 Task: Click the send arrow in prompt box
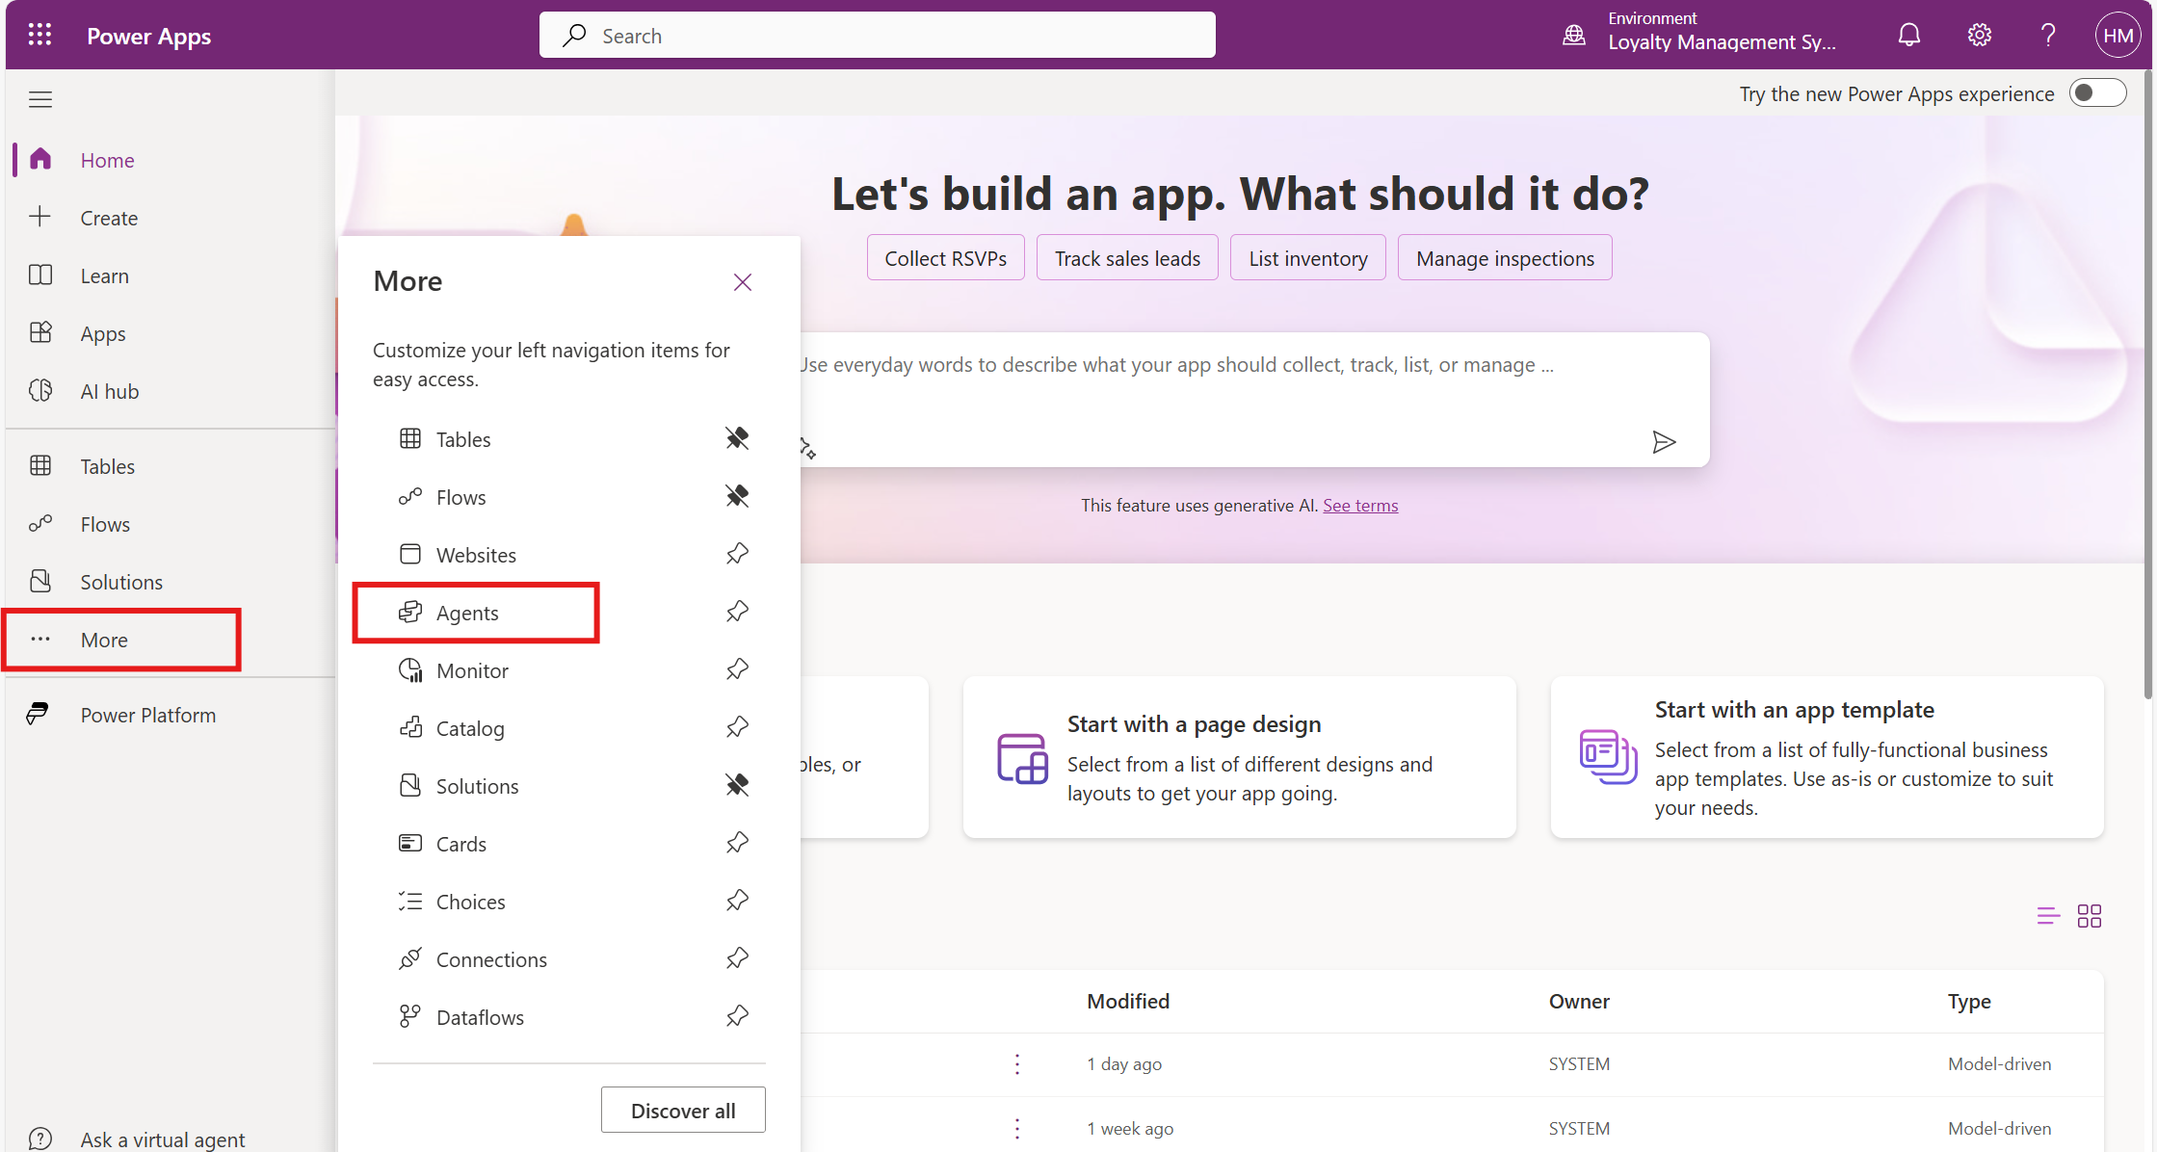[1664, 442]
